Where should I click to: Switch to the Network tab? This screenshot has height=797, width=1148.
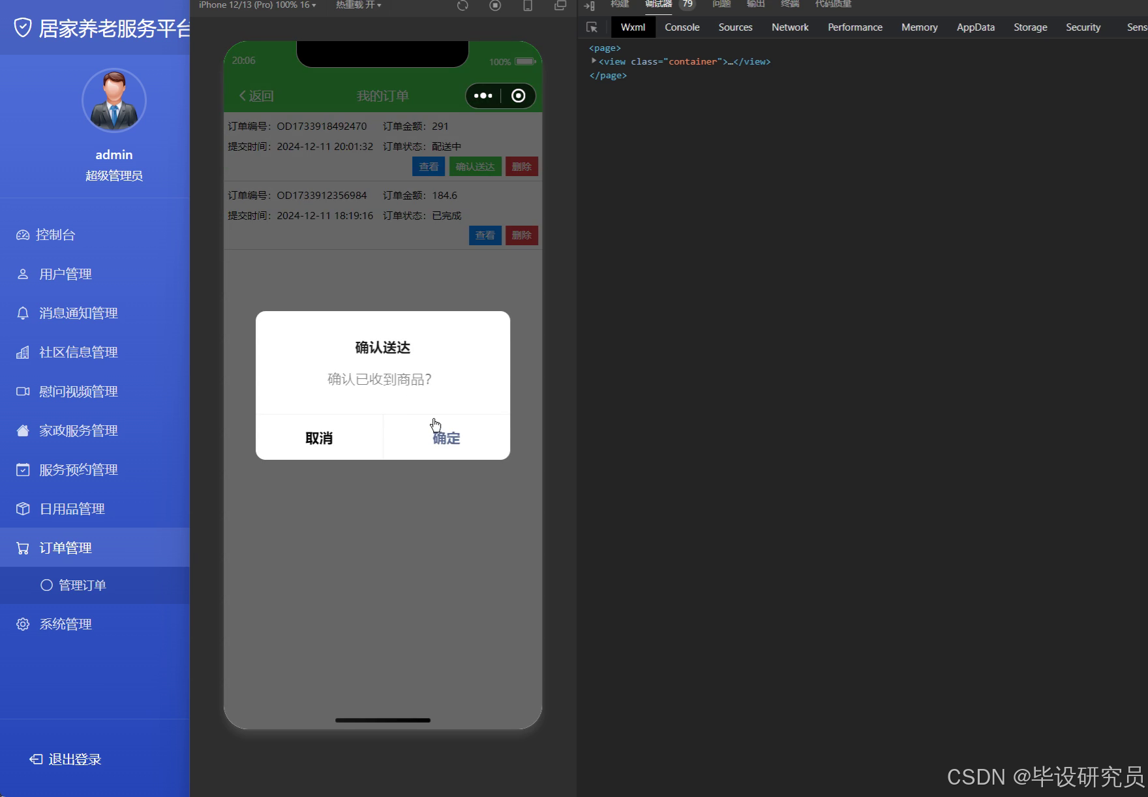pyautogui.click(x=790, y=27)
